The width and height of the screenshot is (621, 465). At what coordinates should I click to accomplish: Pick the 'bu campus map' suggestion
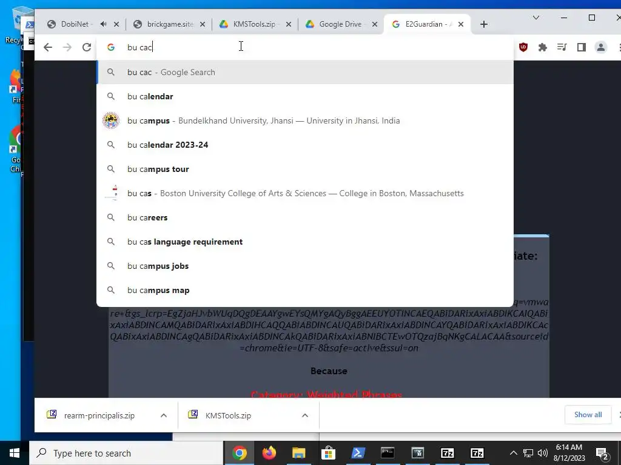pos(305,290)
